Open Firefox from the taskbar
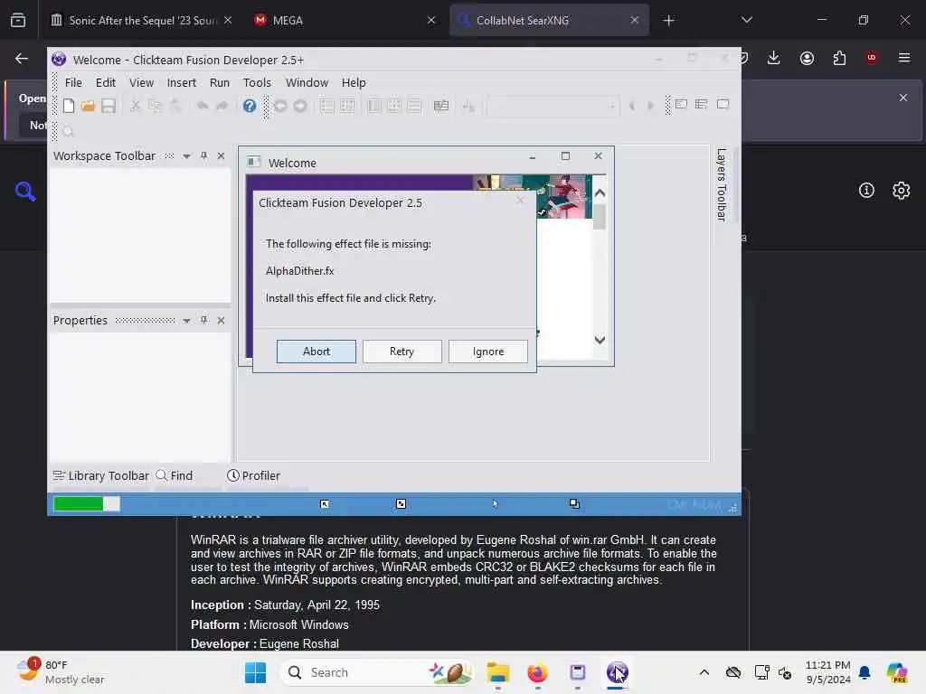 click(x=537, y=672)
